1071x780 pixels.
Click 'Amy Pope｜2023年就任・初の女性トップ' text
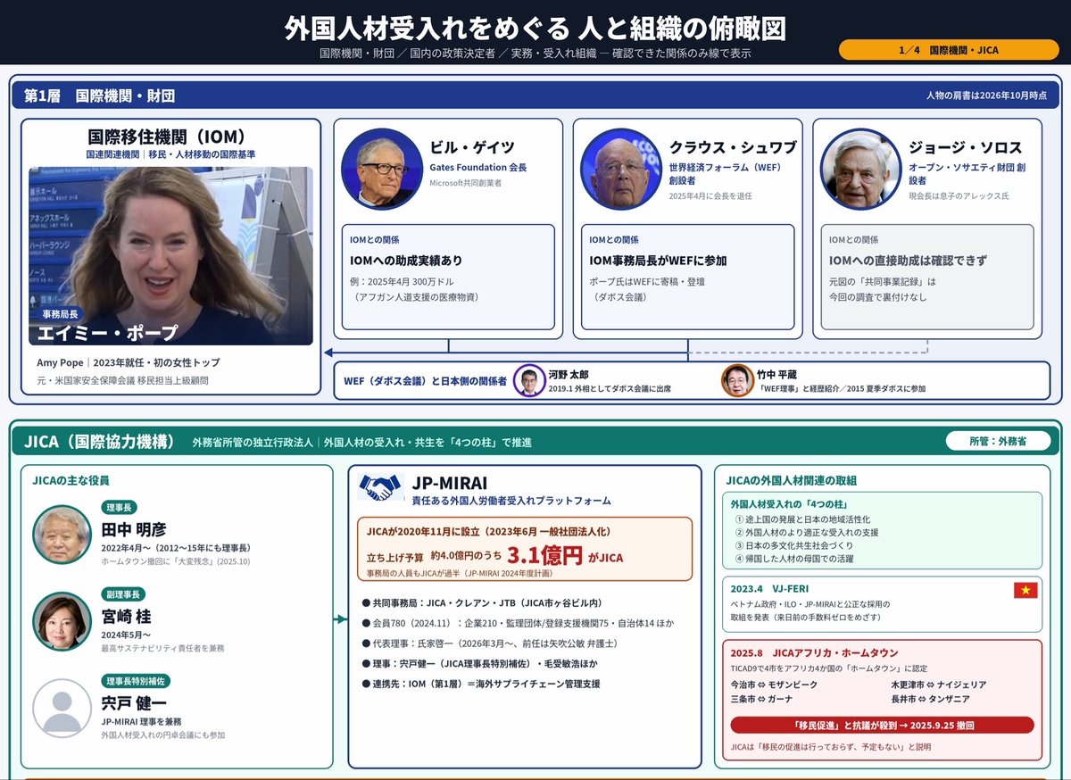click(128, 362)
